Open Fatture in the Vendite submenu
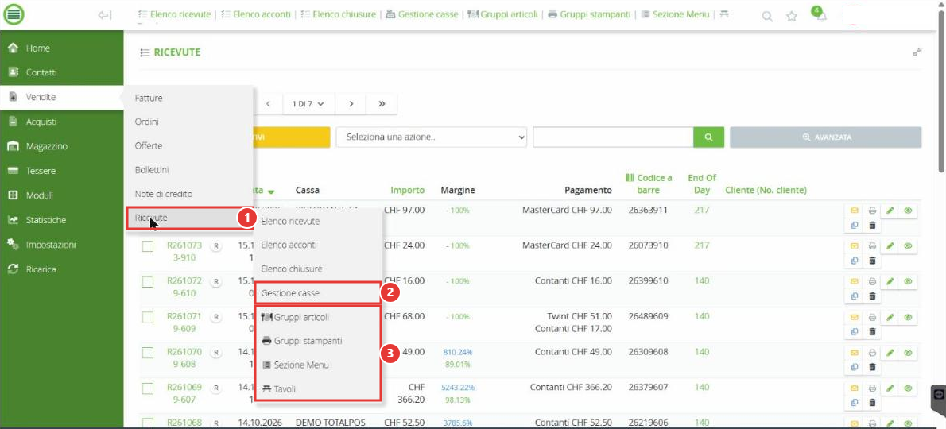Image resolution: width=946 pixels, height=429 pixels. click(x=149, y=98)
